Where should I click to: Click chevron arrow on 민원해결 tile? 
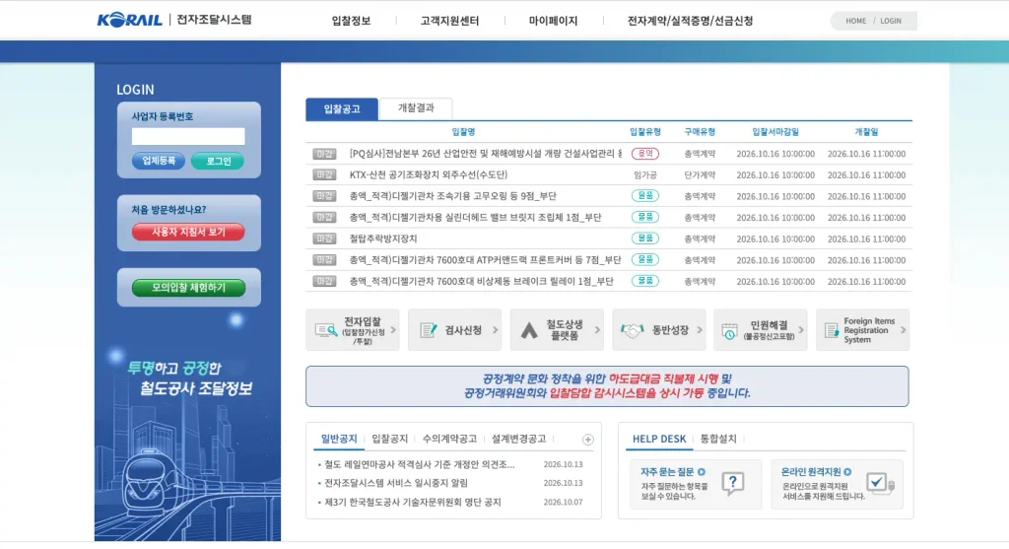click(x=801, y=330)
